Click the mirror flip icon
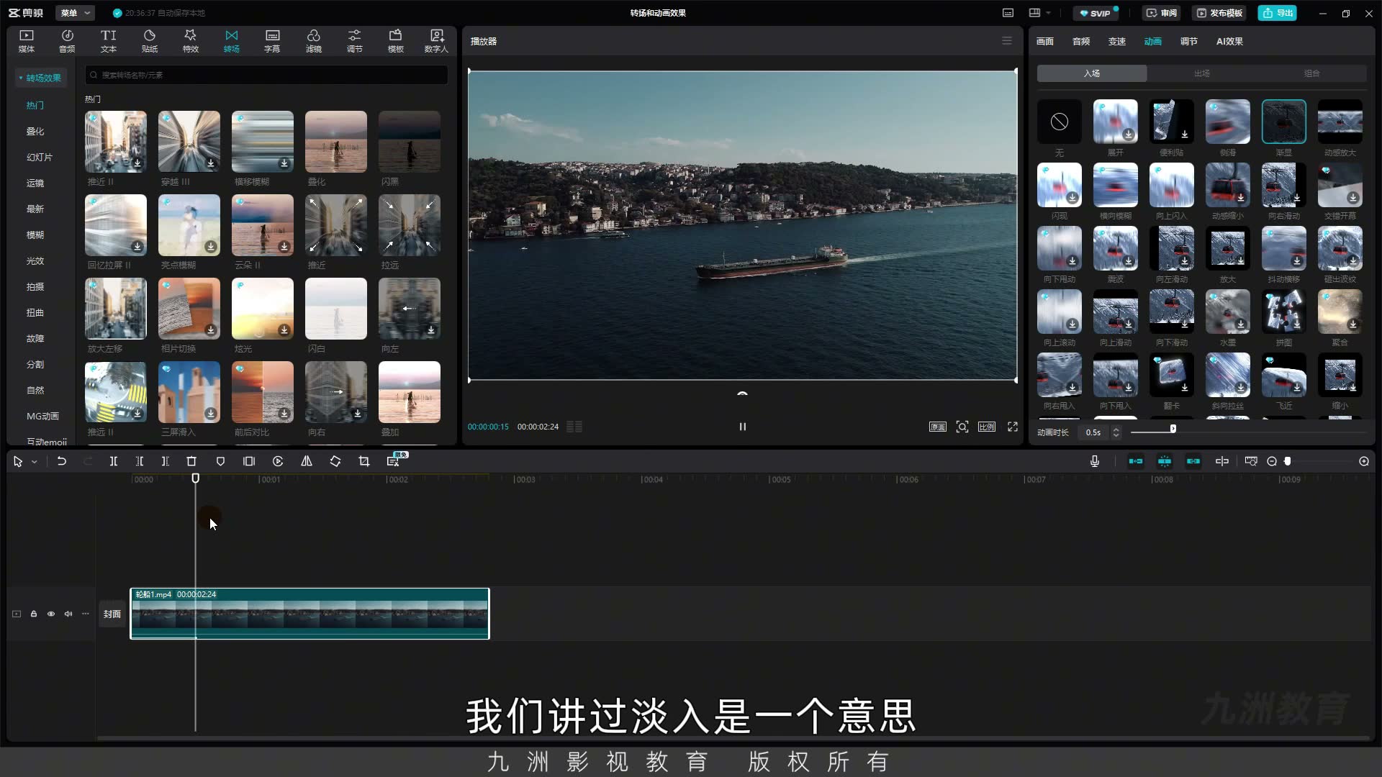The image size is (1382, 777). pos(307,461)
